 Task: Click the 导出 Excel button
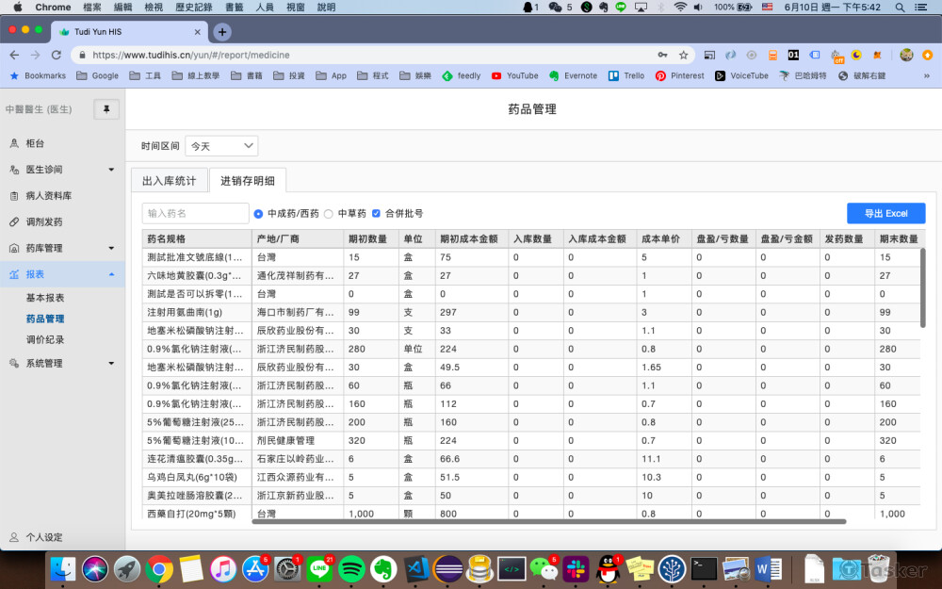tap(885, 213)
